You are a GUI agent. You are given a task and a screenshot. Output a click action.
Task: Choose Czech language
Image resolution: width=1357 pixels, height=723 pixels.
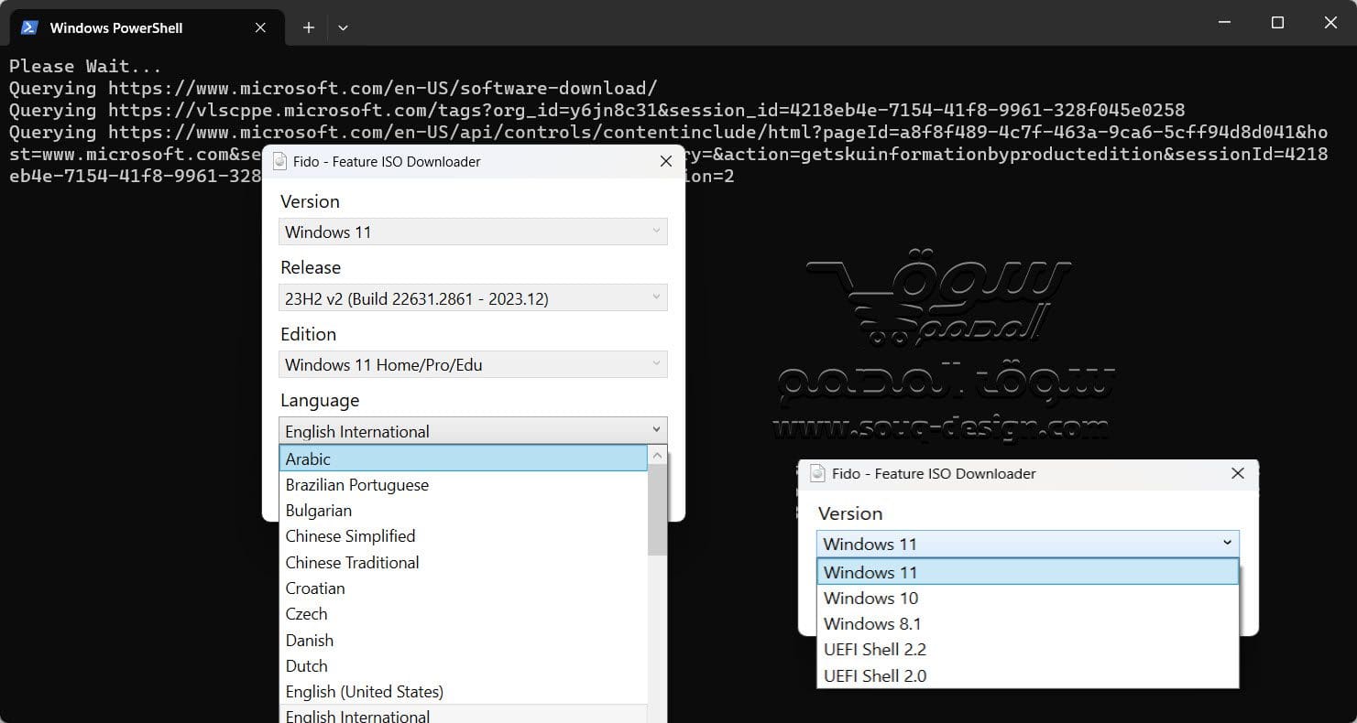[463, 614]
